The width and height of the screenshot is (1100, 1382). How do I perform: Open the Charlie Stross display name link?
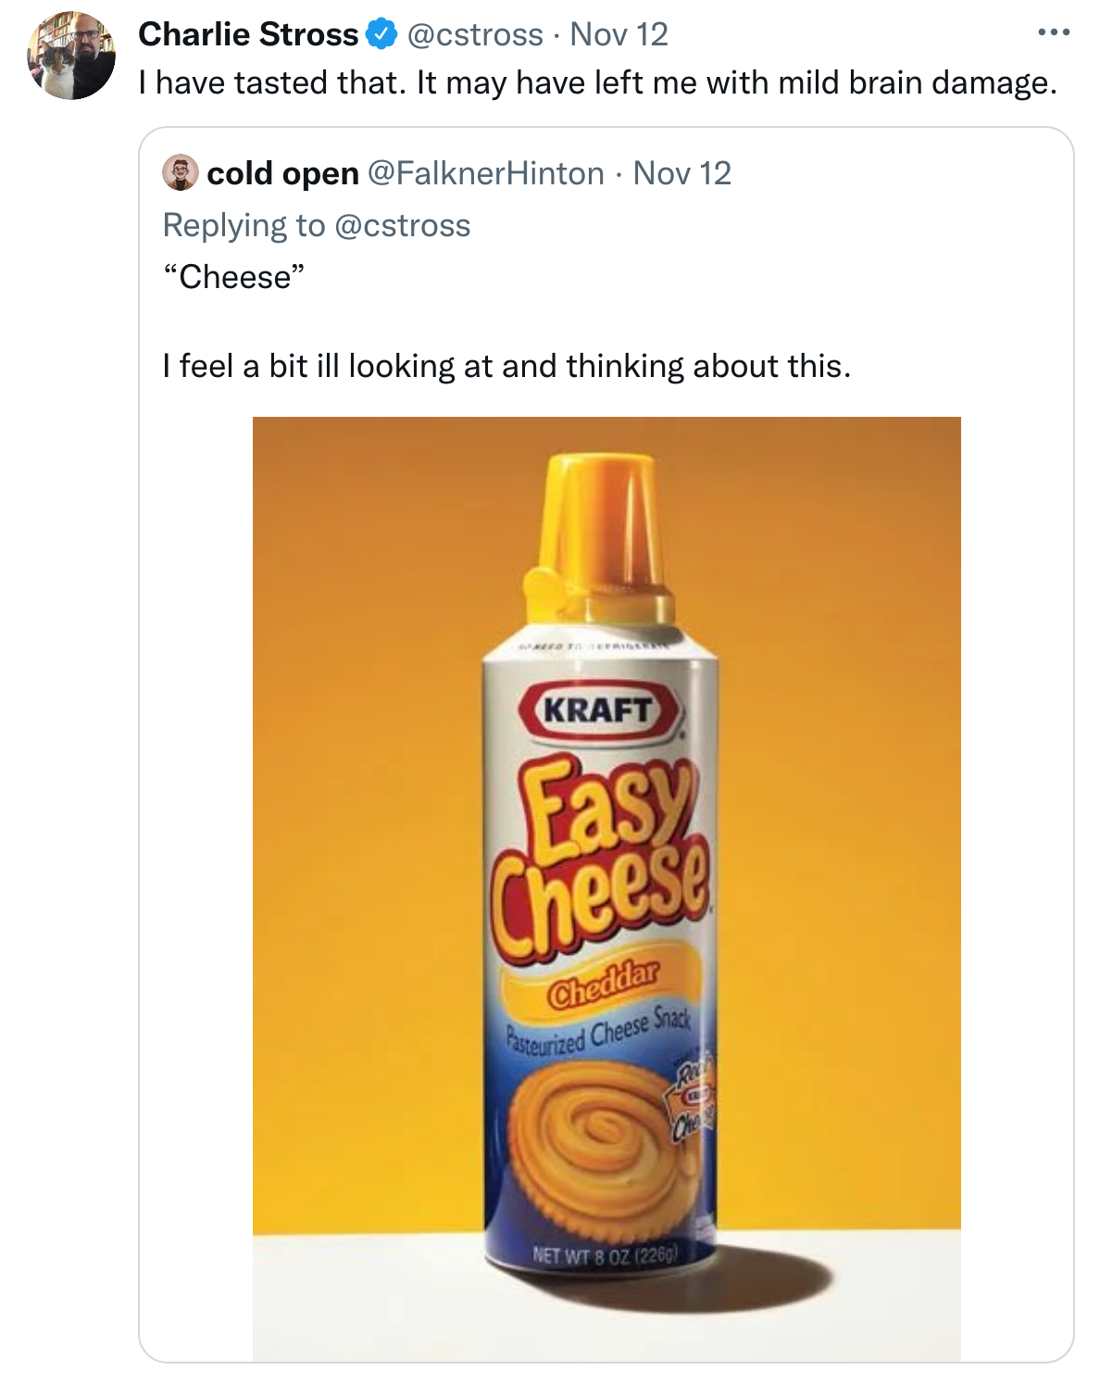tap(247, 35)
